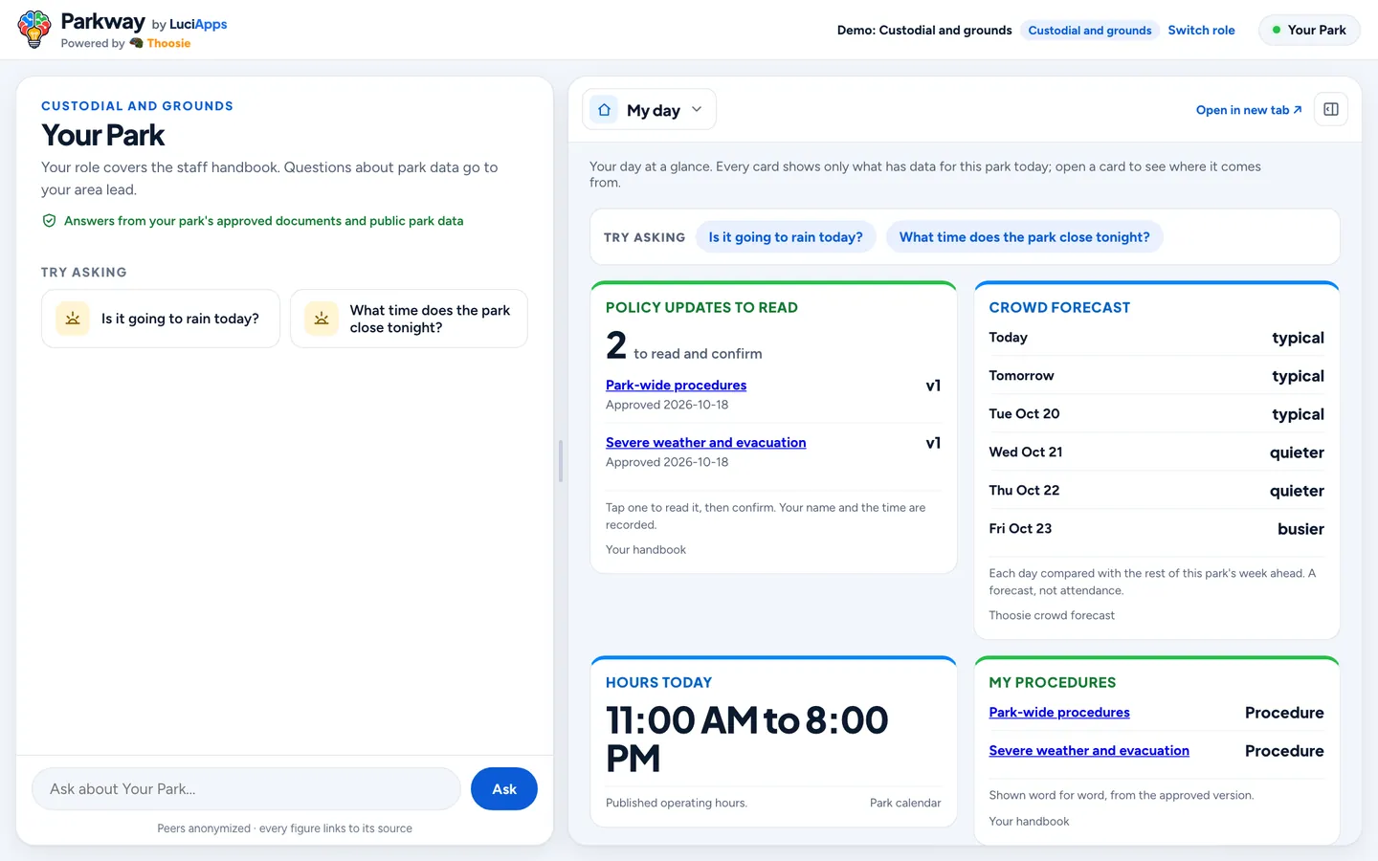Viewport: 1378px width, 861px height.
Task: Open Severe weather and evacuation policy update
Action: coord(705,443)
